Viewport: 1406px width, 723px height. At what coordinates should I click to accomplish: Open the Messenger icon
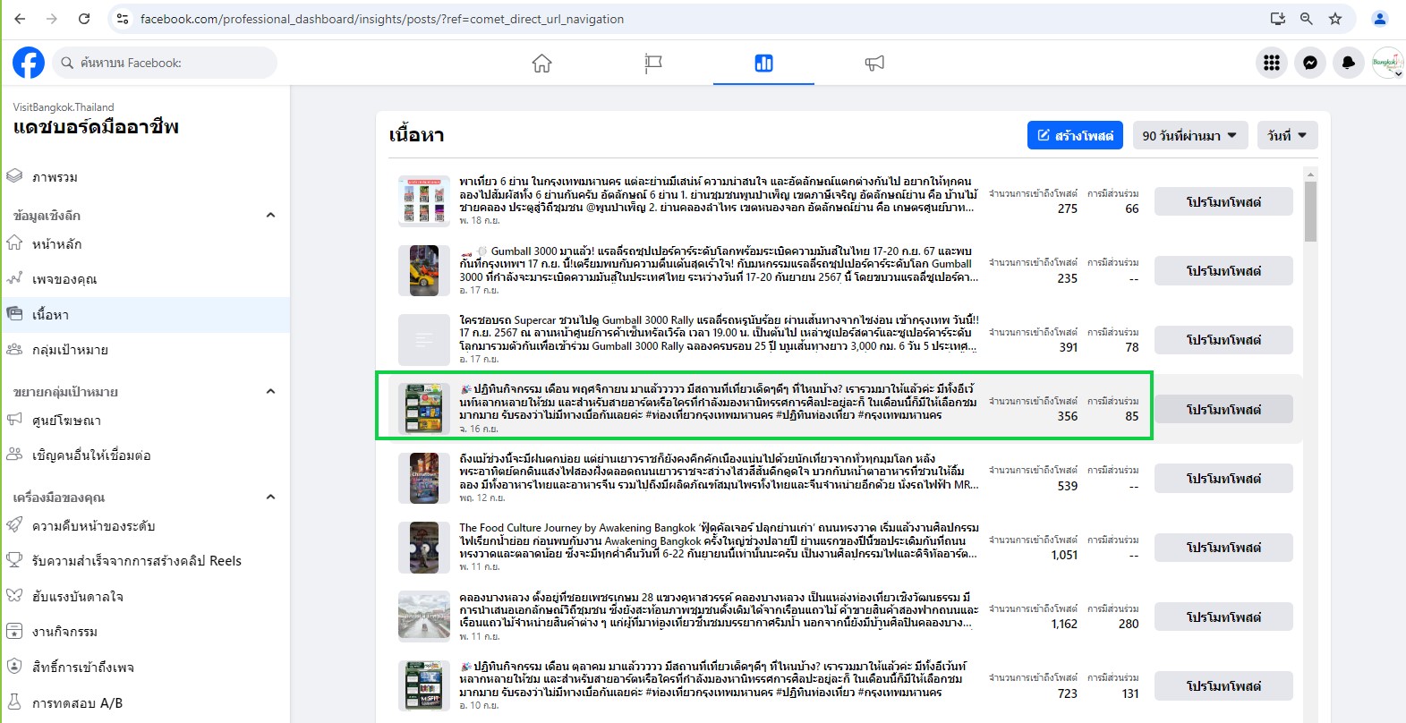(x=1310, y=63)
